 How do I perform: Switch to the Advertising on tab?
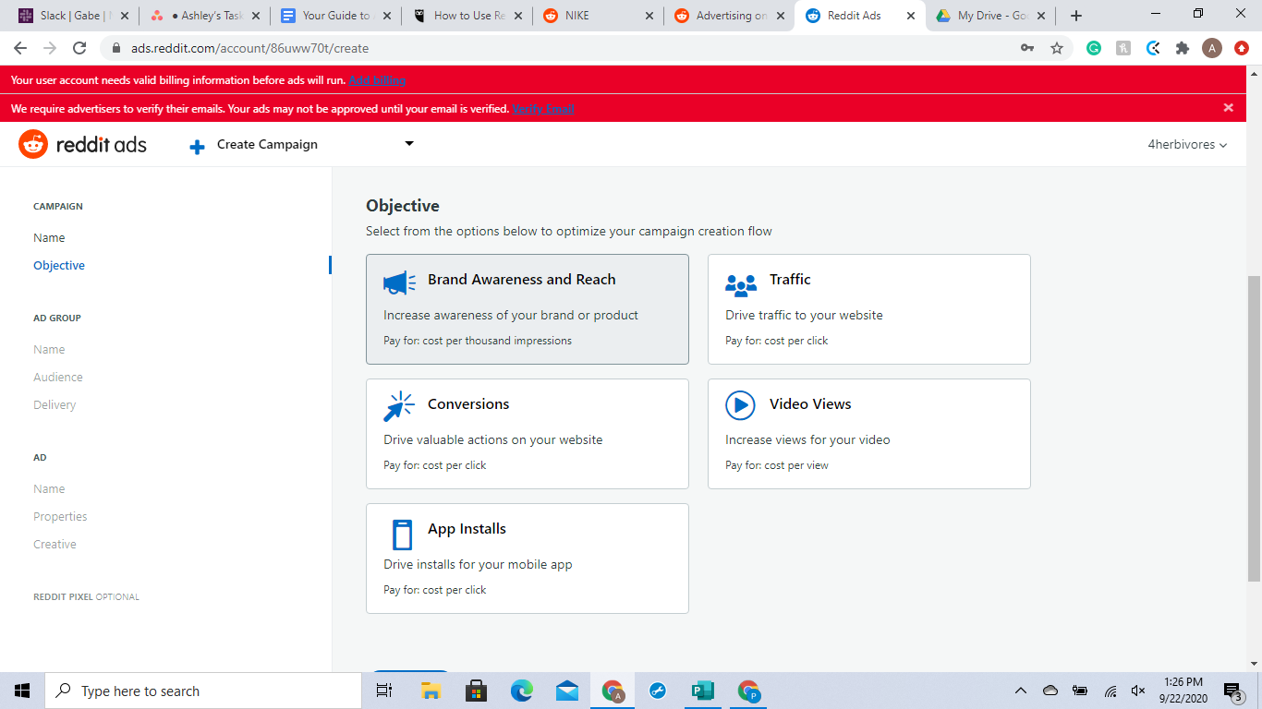point(729,16)
